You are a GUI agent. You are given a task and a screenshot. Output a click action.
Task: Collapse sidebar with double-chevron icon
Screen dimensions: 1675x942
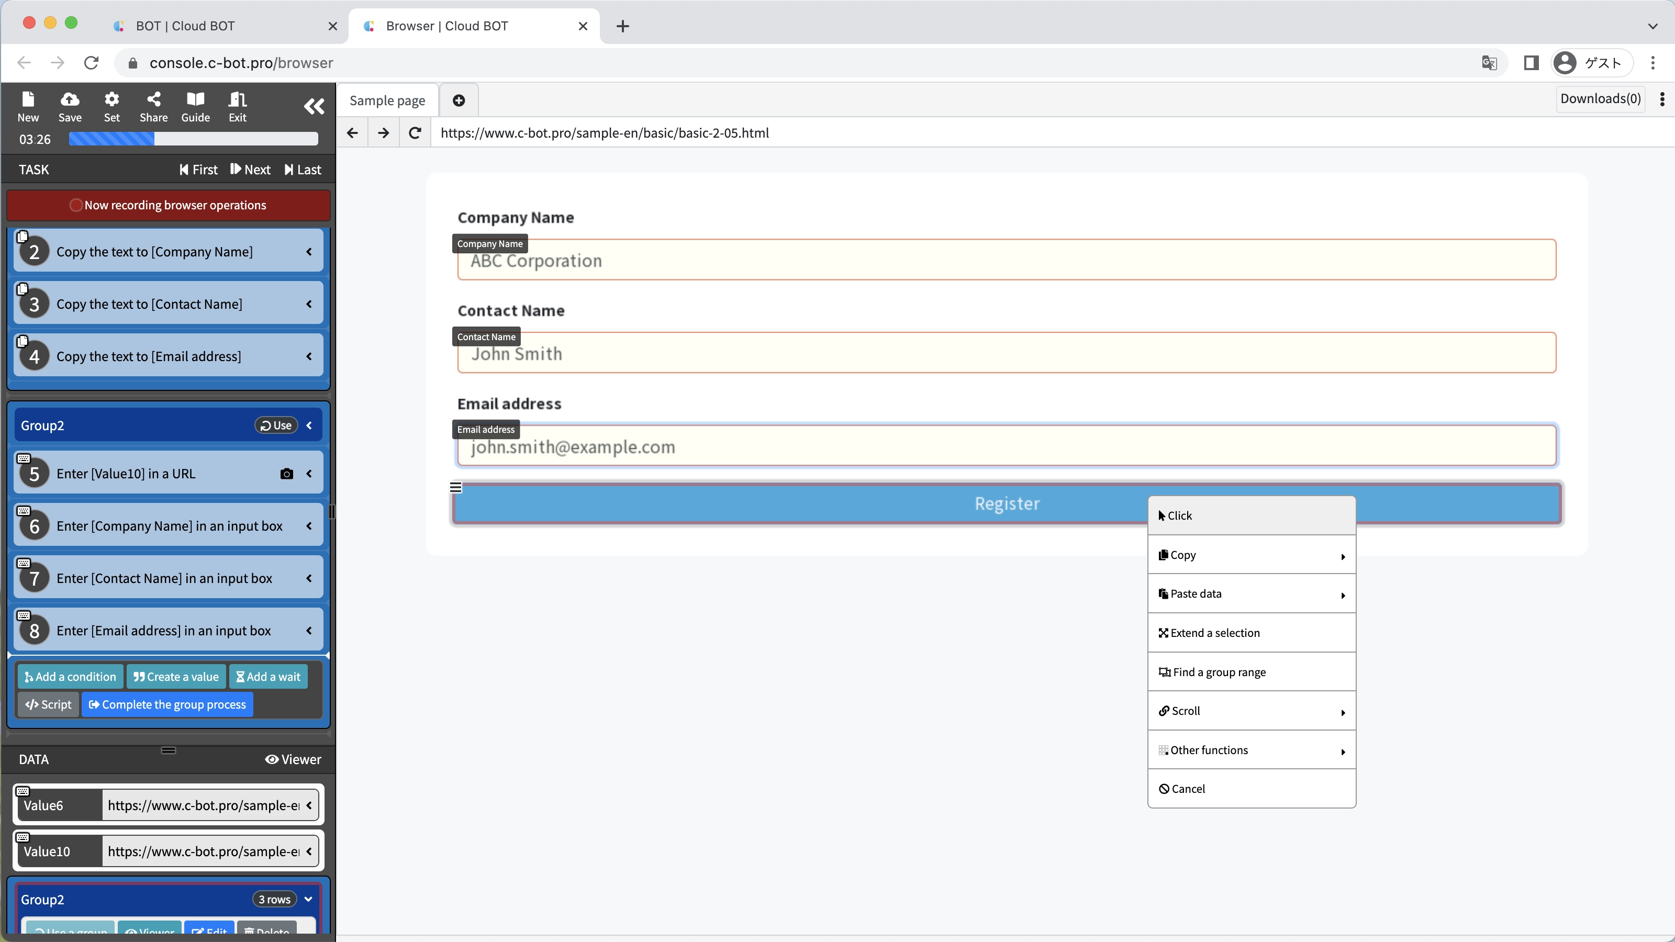point(314,107)
